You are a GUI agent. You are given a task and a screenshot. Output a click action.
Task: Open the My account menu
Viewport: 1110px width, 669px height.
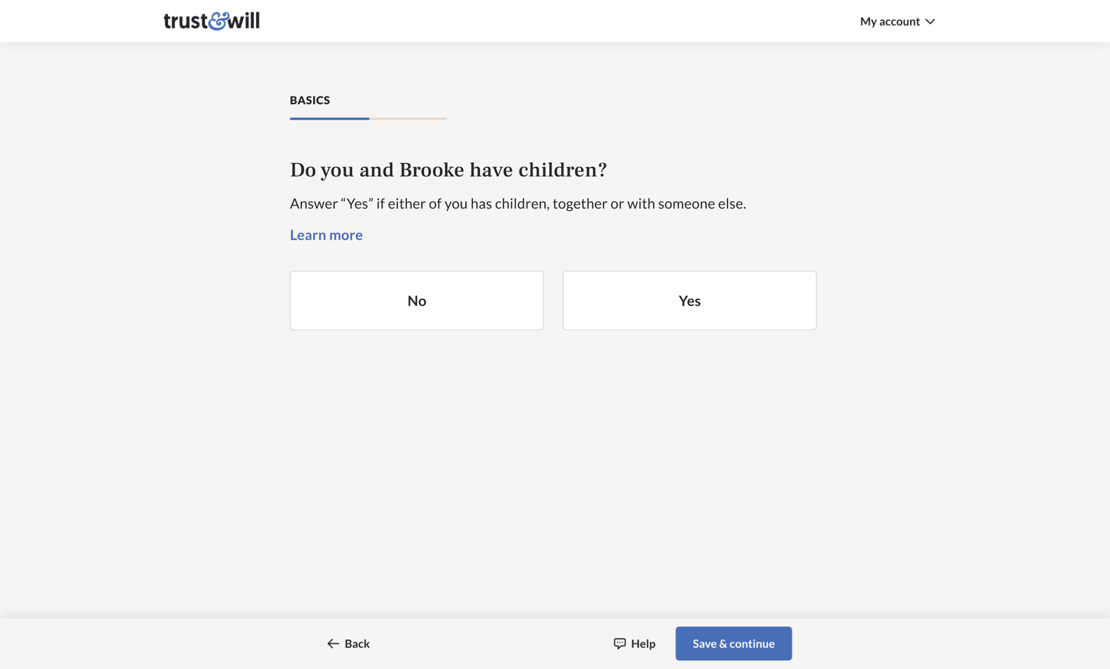pyautogui.click(x=890, y=22)
